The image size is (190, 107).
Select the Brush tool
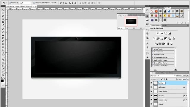coord(3,32)
